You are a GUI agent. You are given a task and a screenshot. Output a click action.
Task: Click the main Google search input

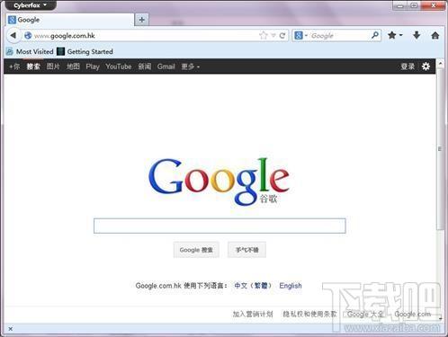[x=220, y=226]
